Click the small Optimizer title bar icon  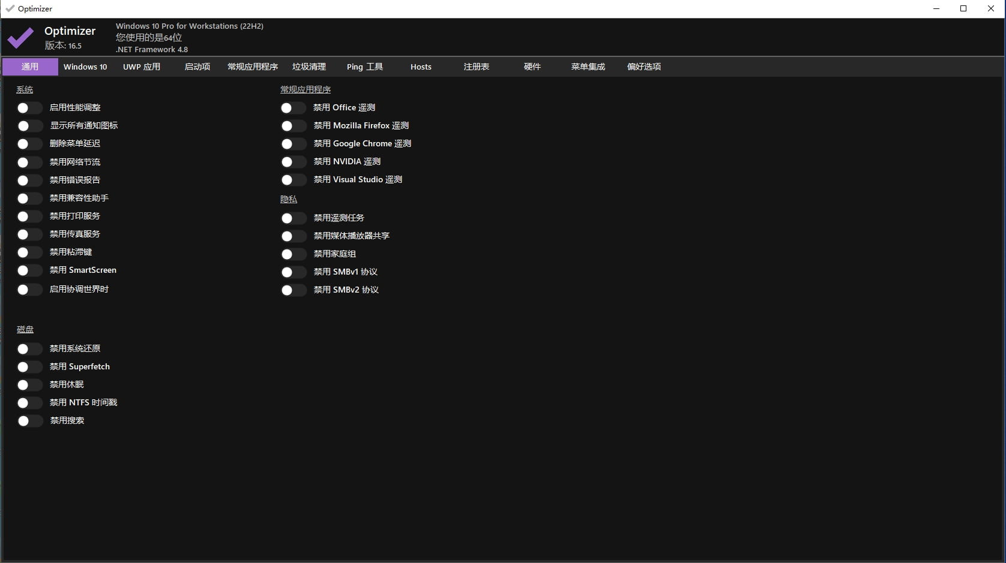[x=10, y=8]
